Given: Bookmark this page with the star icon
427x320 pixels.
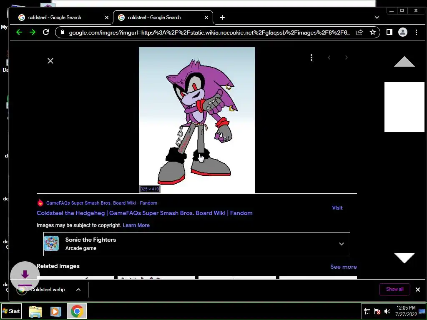Looking at the screenshot, I should click(372, 32).
